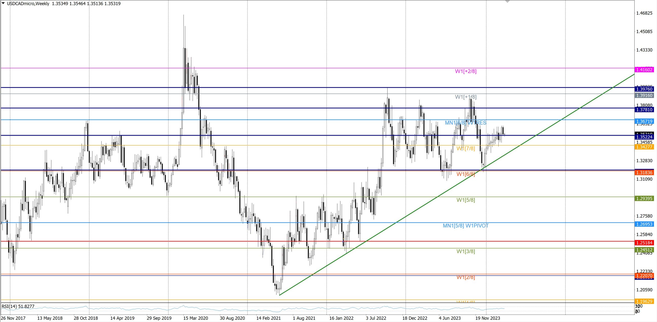This screenshot has width=657, height=322.
Task: Click the orange 1.34277 price tag
Action: click(644, 147)
